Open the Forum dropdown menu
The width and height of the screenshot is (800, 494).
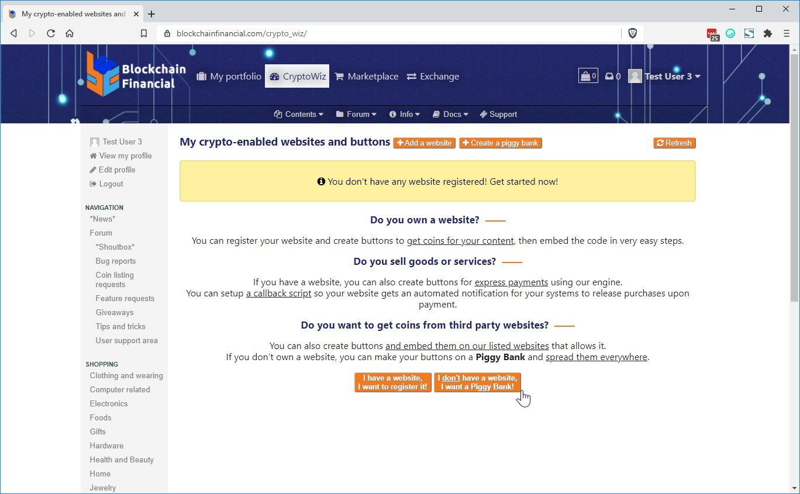coord(356,115)
